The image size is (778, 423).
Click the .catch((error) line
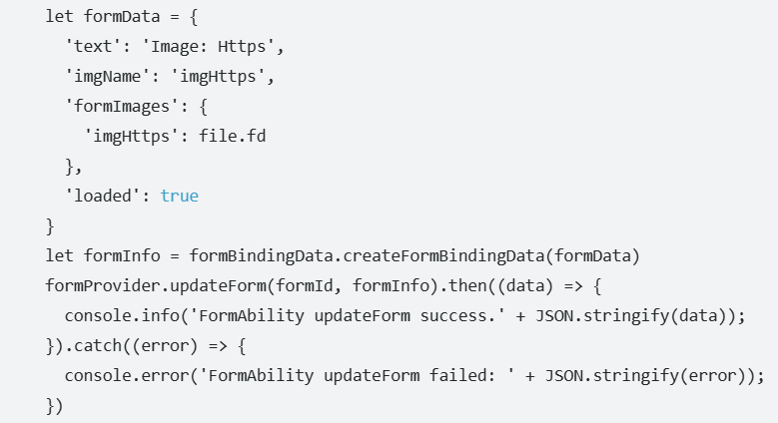pyautogui.click(x=146, y=345)
